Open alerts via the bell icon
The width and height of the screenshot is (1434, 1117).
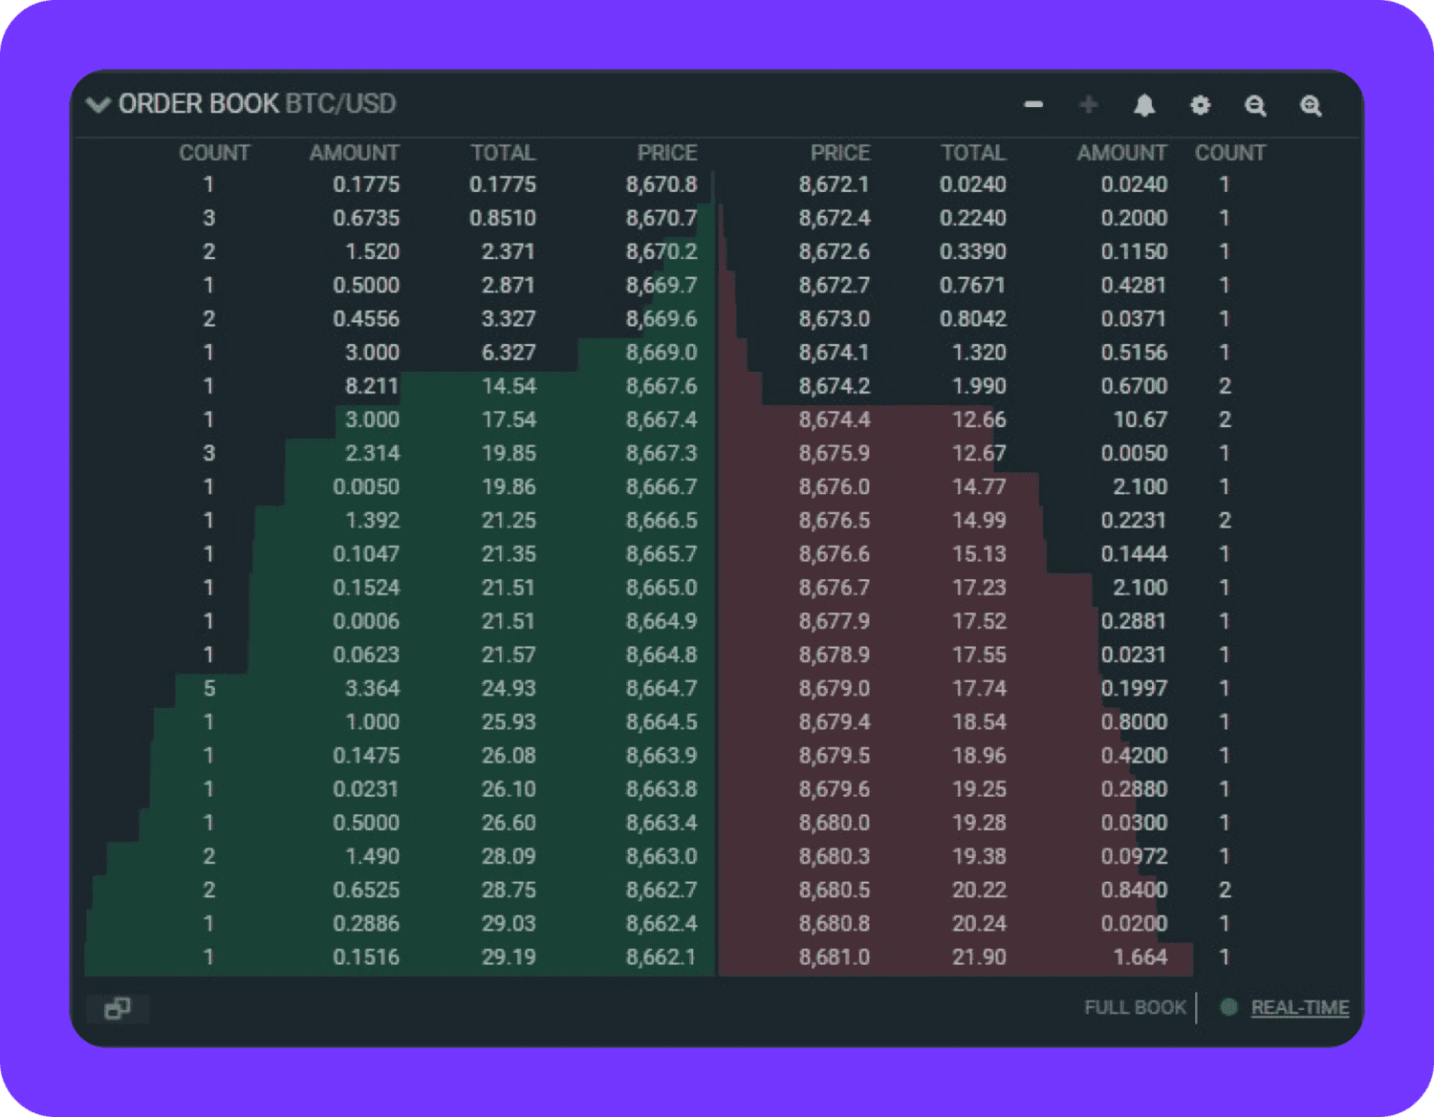[1144, 105]
